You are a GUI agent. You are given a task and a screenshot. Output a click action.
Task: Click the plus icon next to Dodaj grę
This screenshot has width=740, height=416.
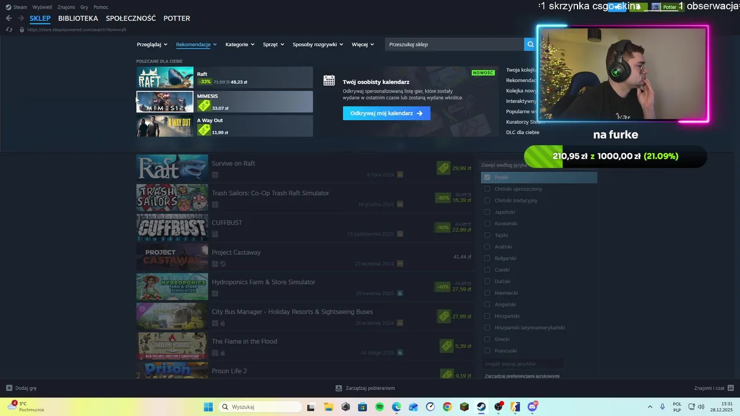point(9,388)
